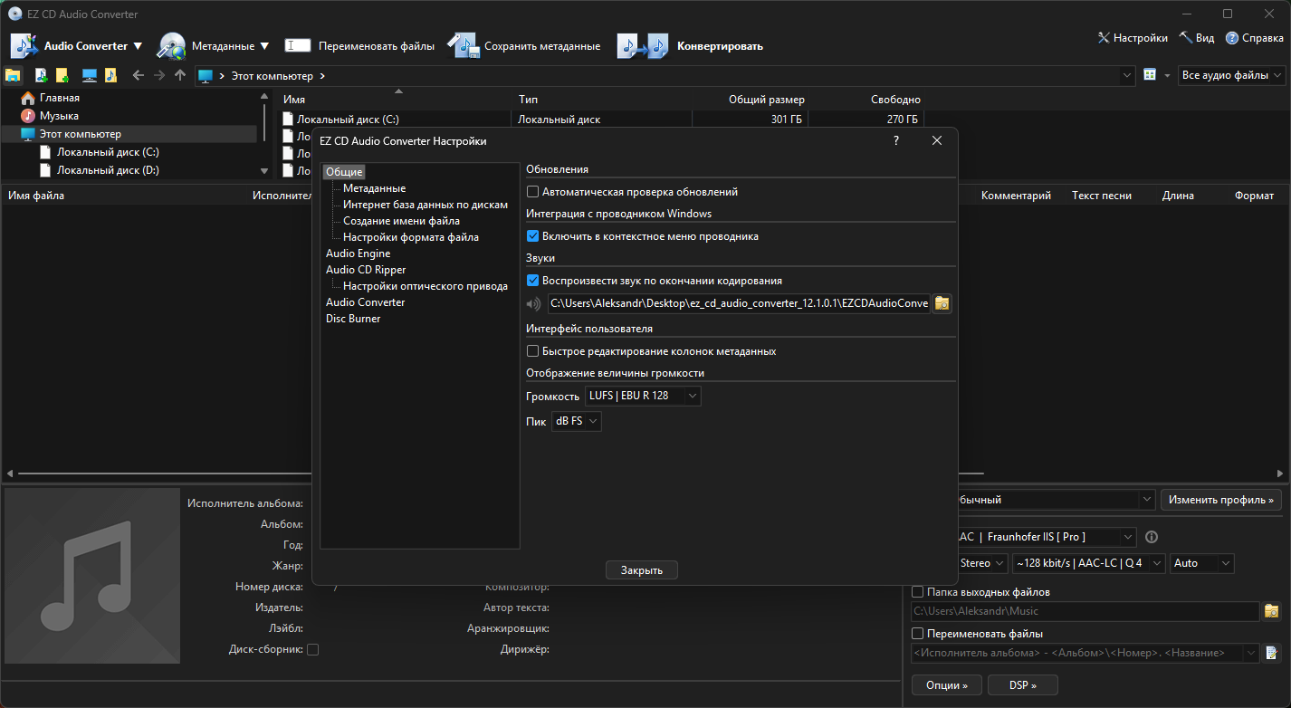Click the sound file path field

click(x=739, y=303)
